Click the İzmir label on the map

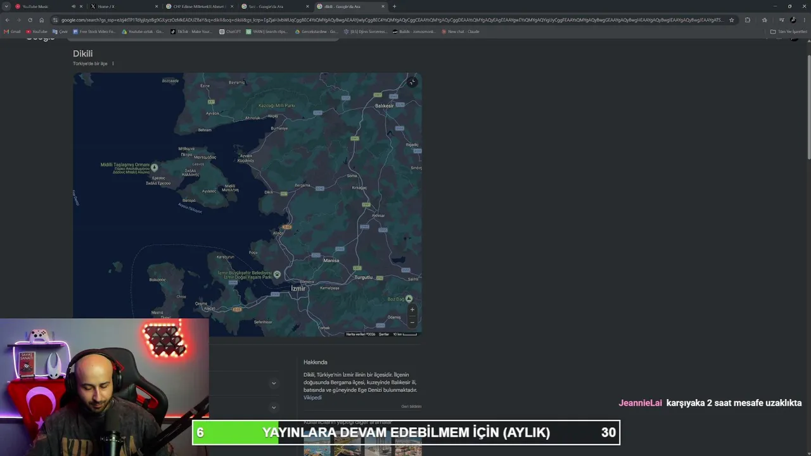click(298, 288)
